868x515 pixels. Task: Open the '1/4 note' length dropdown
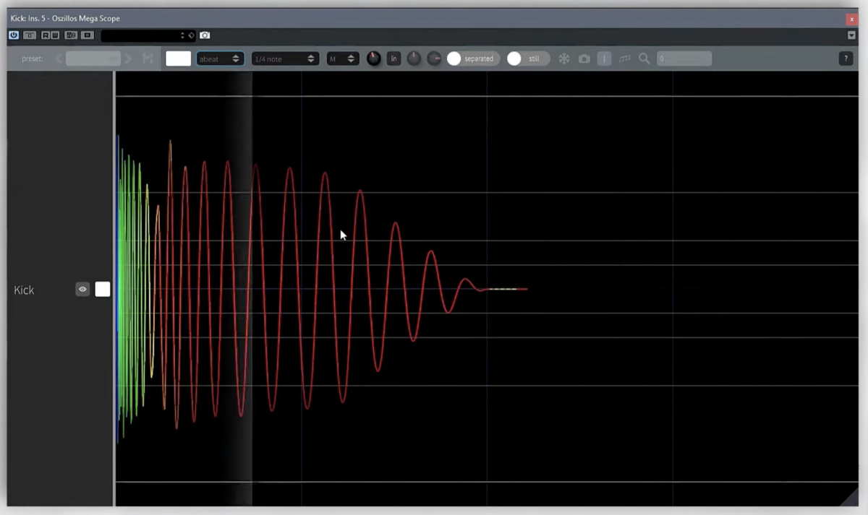(x=284, y=59)
